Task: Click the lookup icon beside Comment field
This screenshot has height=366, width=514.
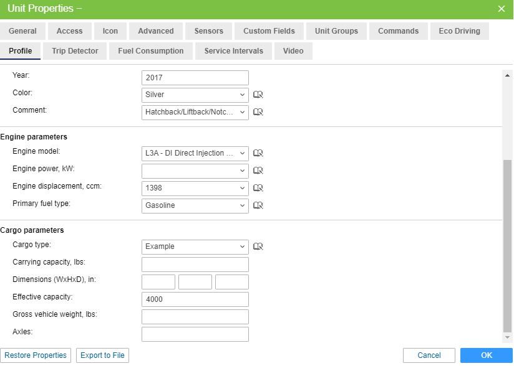Action: (x=258, y=113)
